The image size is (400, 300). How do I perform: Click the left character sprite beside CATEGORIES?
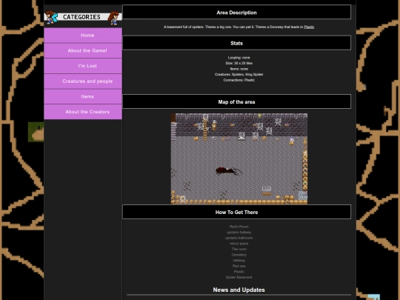(51, 17)
